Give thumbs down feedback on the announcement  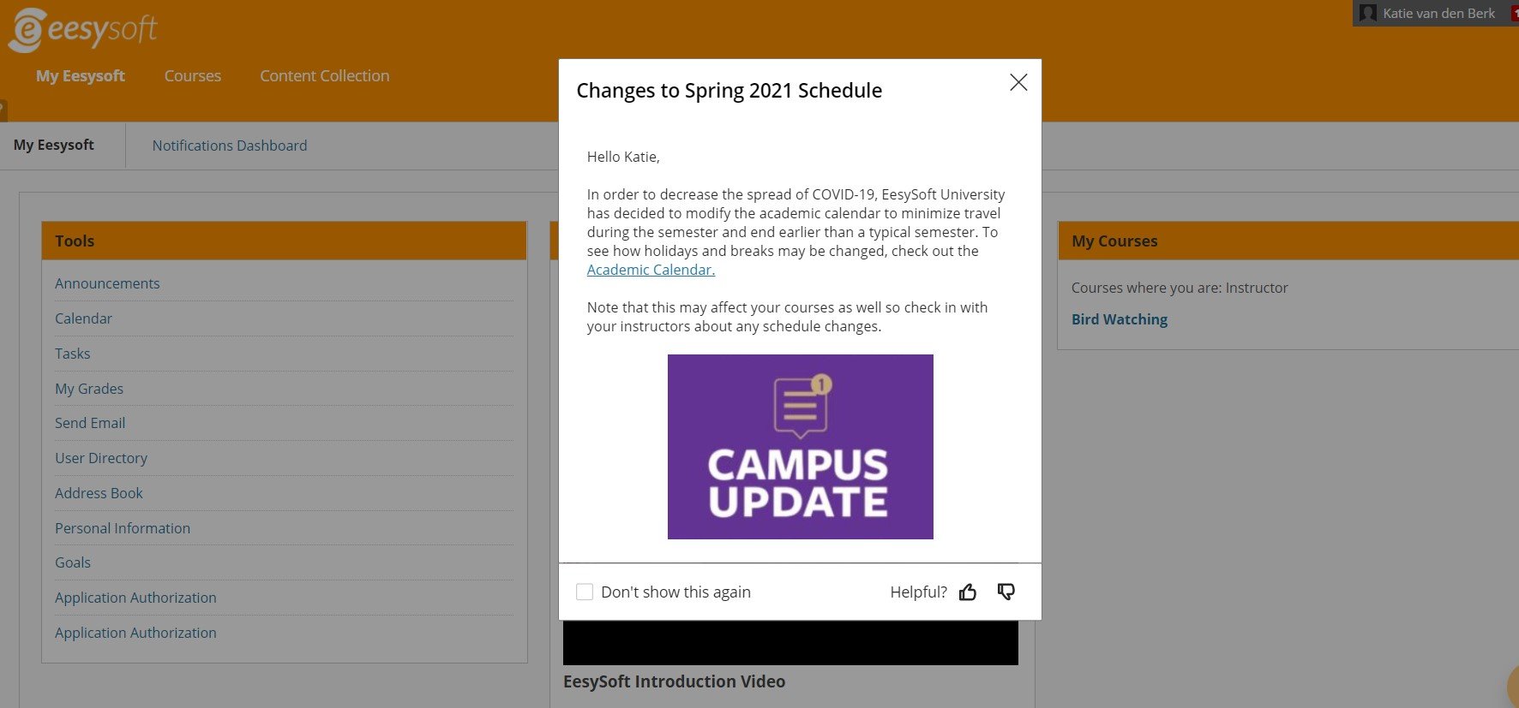tap(1005, 592)
